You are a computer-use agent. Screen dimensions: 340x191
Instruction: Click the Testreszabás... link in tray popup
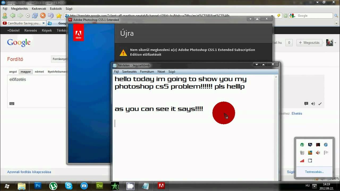(314, 172)
